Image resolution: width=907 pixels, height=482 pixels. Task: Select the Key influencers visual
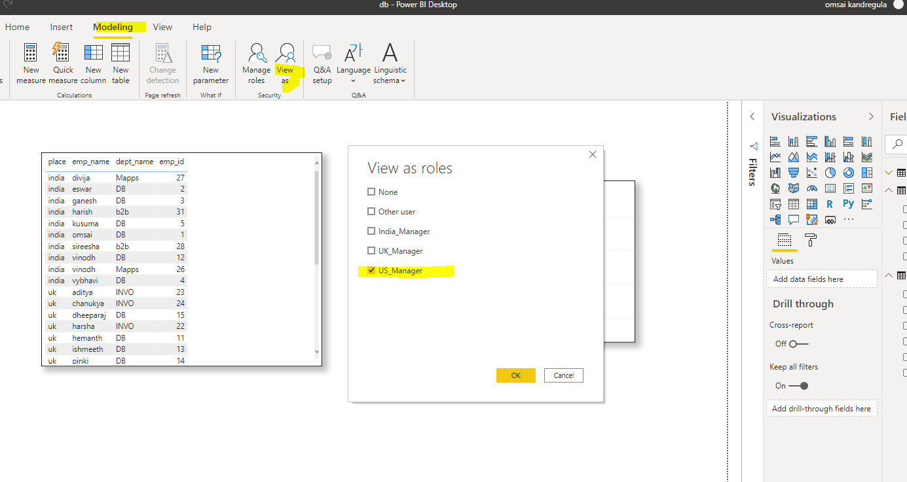[867, 204]
